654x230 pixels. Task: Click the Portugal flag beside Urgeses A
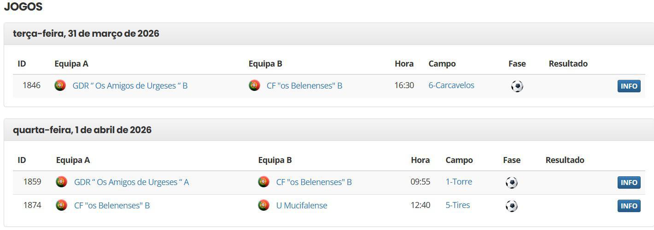[x=61, y=182]
